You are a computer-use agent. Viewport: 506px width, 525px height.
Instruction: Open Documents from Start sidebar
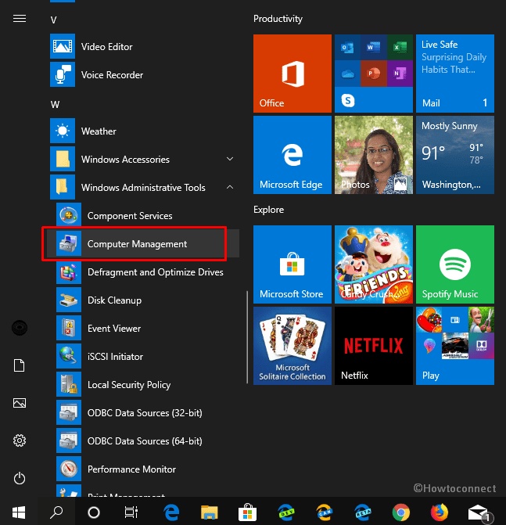point(20,365)
